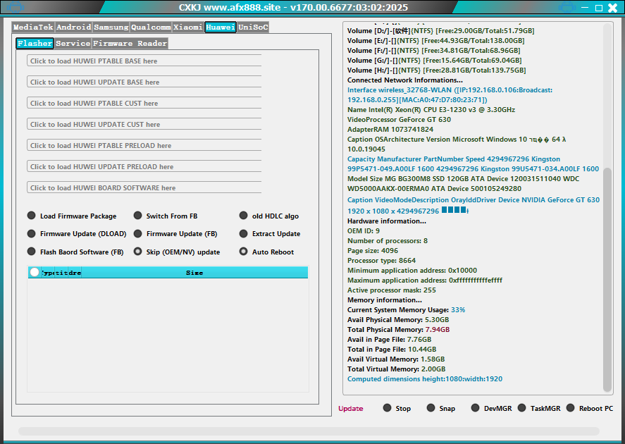Click the 'Hardware information...' log heading
The width and height of the screenshot is (625, 444).
click(386, 221)
